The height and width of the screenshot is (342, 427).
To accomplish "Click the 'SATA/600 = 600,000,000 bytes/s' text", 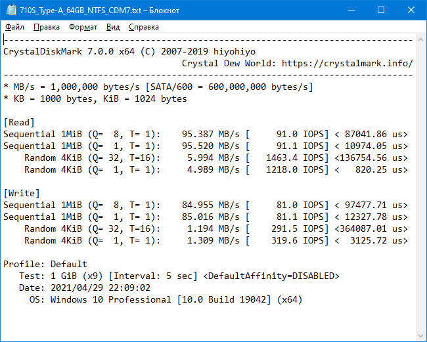I will pyautogui.click(x=229, y=87).
